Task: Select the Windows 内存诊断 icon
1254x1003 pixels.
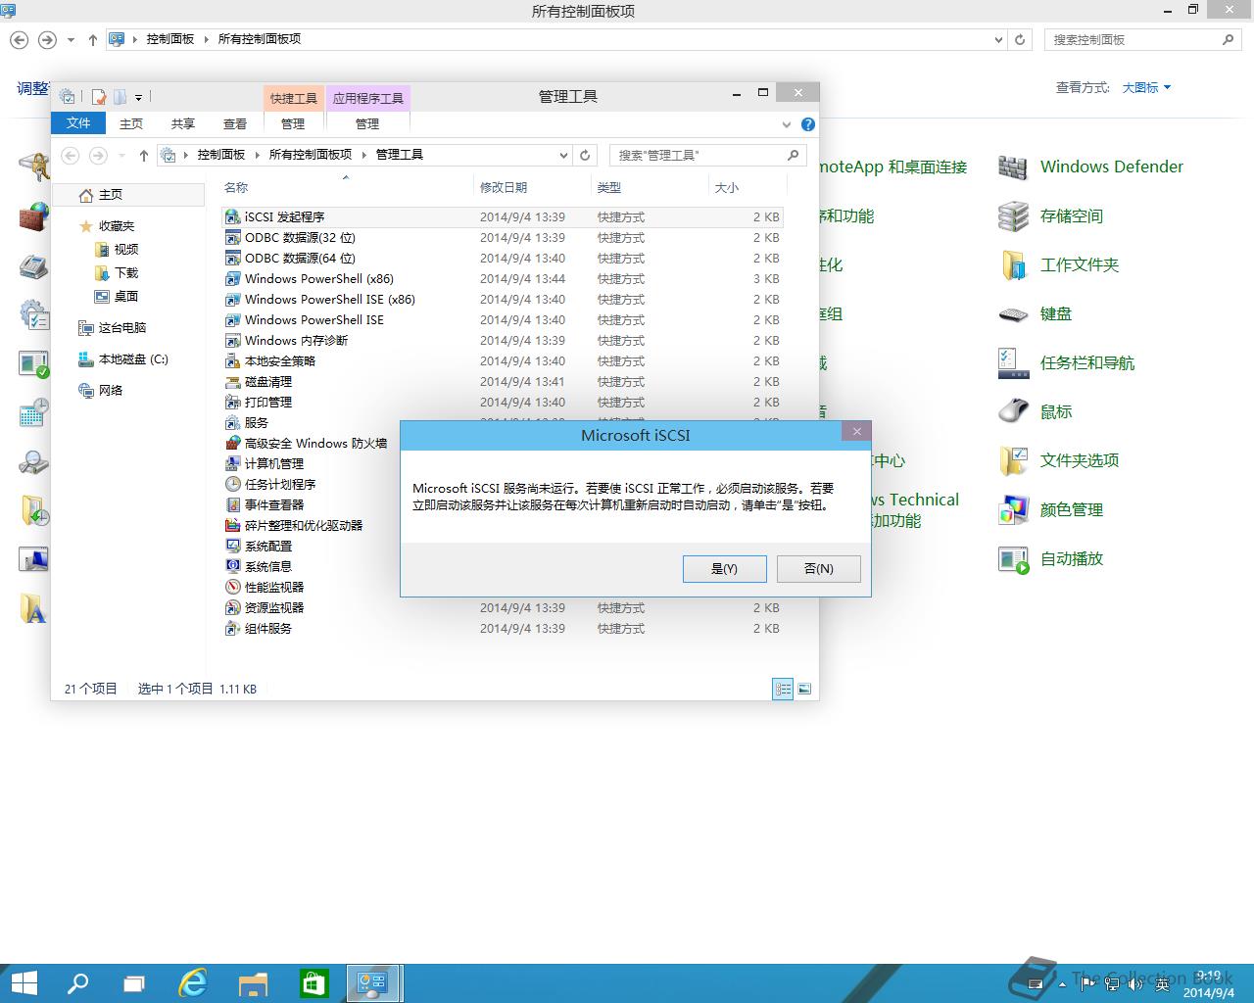Action: click(233, 340)
